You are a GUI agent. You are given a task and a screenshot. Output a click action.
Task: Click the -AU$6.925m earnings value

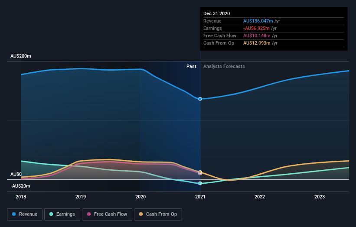click(x=256, y=28)
